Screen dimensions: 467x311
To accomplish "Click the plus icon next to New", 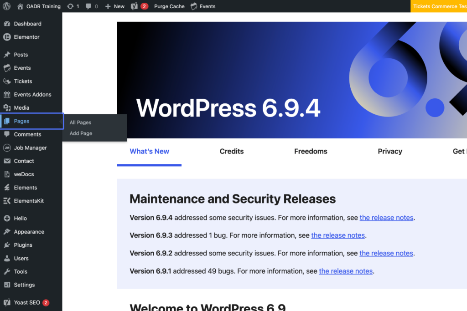I will click(108, 6).
